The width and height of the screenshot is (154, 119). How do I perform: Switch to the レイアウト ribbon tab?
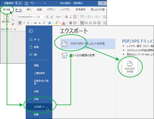[65, 10]
